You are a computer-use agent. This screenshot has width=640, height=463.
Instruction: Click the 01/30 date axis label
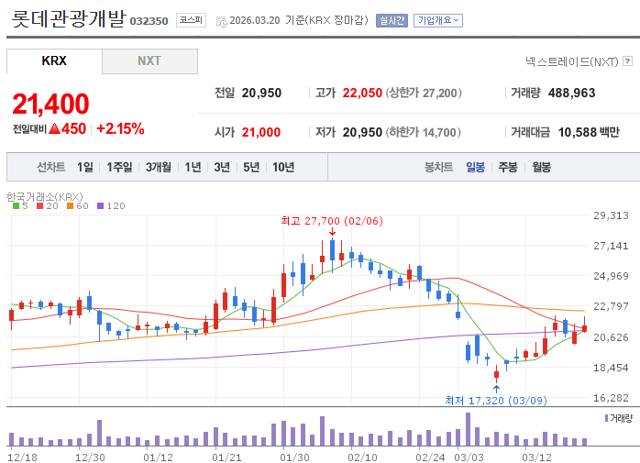(x=294, y=457)
